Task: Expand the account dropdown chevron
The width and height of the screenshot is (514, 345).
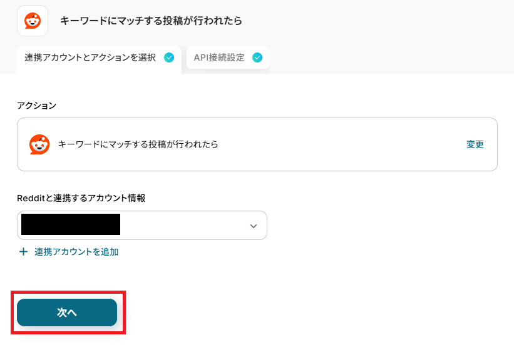Action: click(x=254, y=226)
